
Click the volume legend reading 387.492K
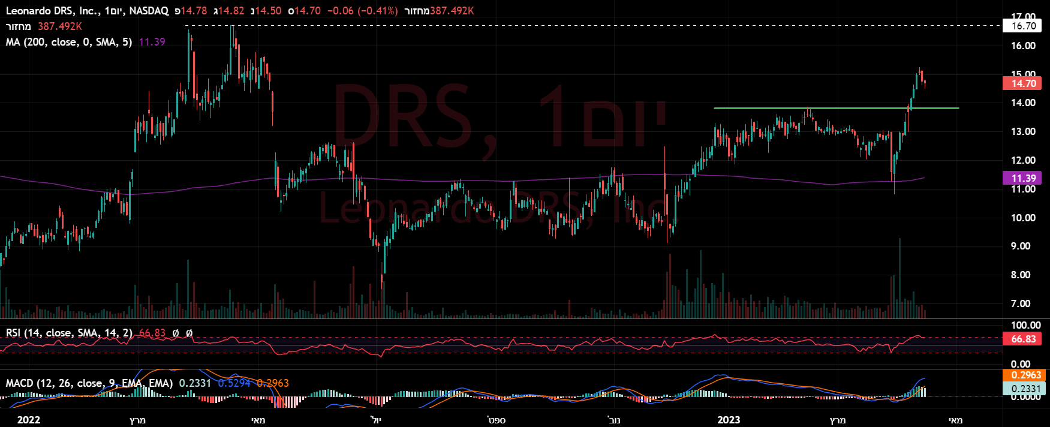59,26
